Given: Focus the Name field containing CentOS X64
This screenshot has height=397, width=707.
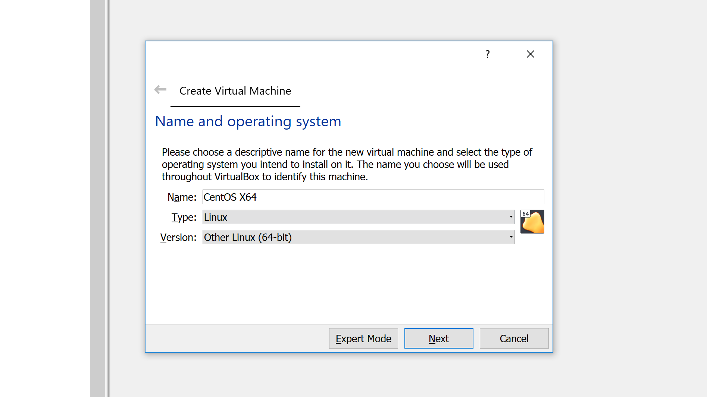Looking at the screenshot, I should [x=373, y=197].
